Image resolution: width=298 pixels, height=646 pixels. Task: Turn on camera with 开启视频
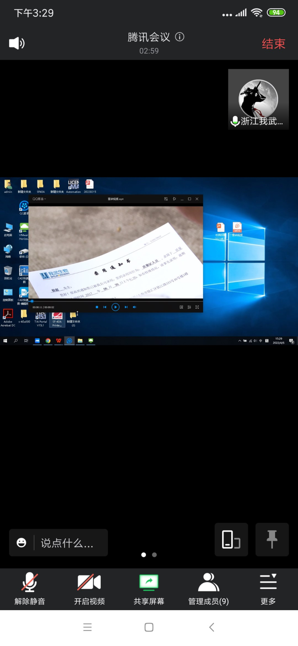coord(89,589)
